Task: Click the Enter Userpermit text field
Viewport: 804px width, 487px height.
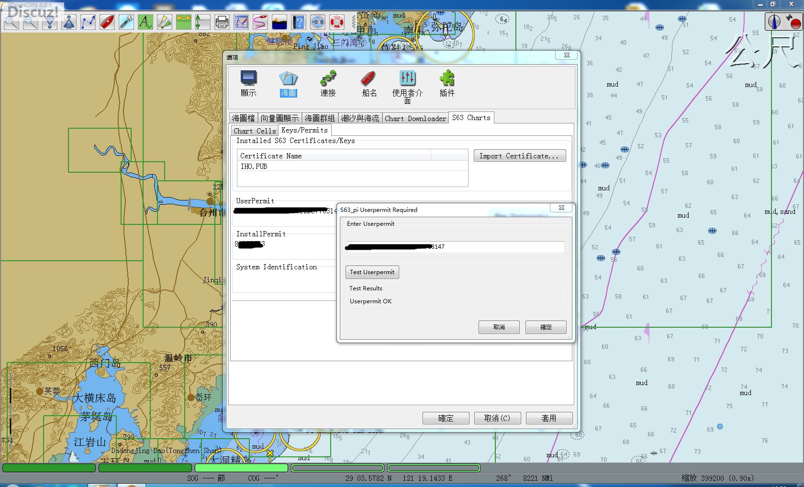Action: coord(454,247)
